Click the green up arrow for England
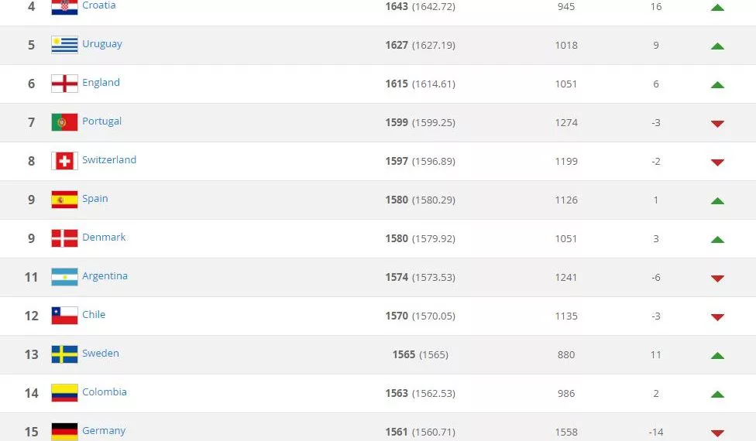Screen dimensions: 756x441 [x=717, y=84]
